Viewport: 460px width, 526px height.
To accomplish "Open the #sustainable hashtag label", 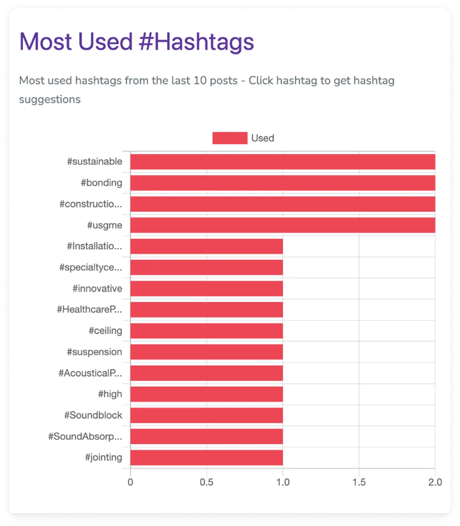I will [94, 162].
